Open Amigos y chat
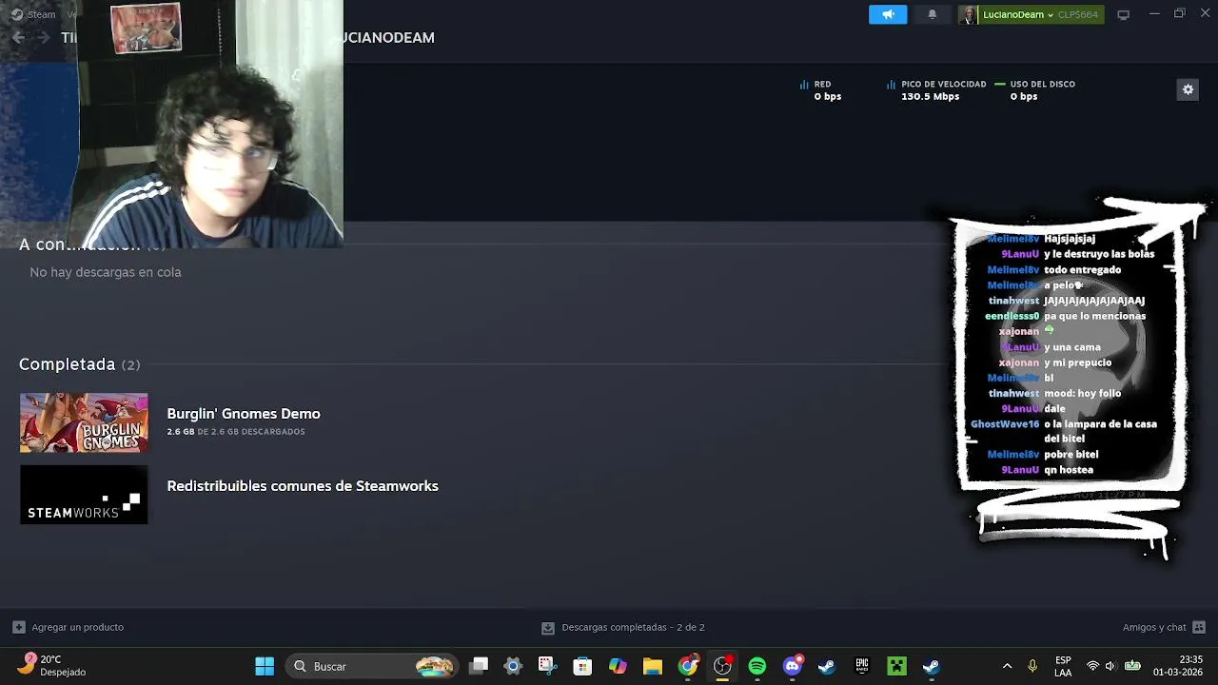 pos(1154,627)
